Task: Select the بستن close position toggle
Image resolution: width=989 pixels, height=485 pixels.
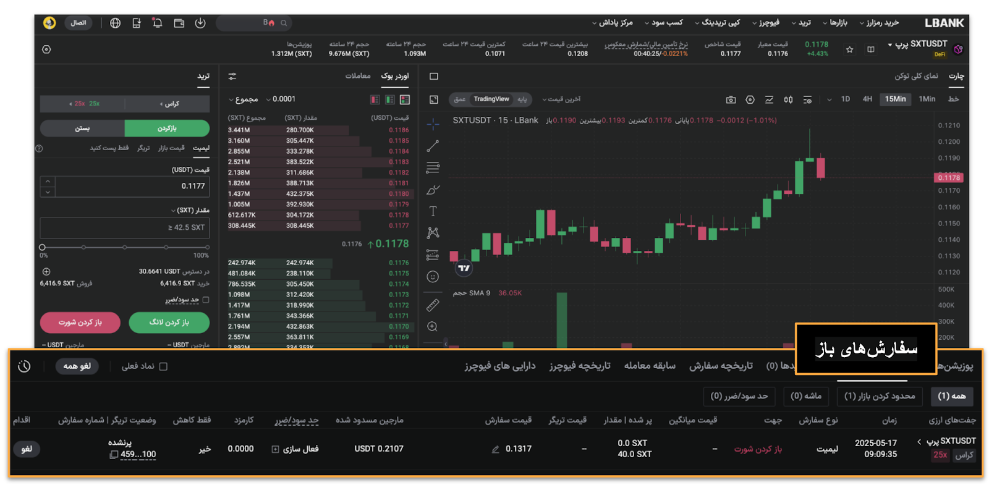Action: click(82, 129)
